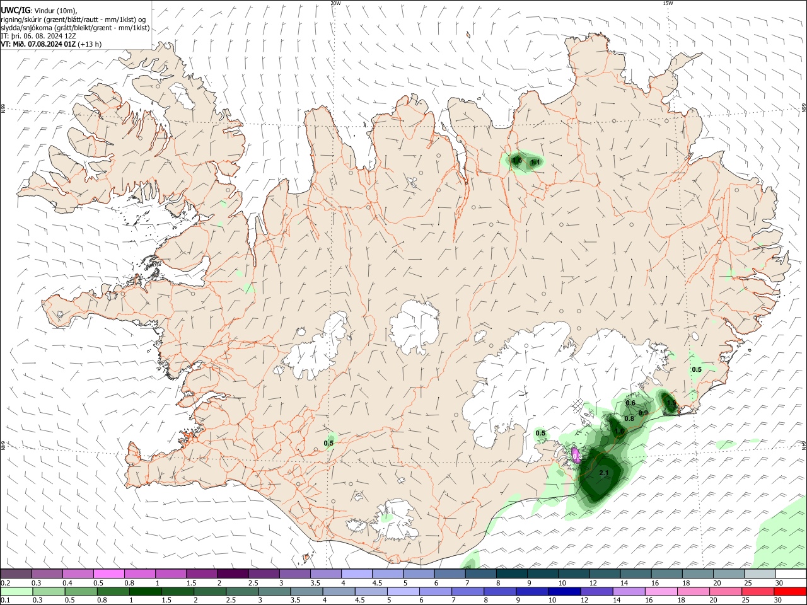Click the 'rigning/skúrir' legend description line
Screen dimensions: 807x605
tap(73, 19)
